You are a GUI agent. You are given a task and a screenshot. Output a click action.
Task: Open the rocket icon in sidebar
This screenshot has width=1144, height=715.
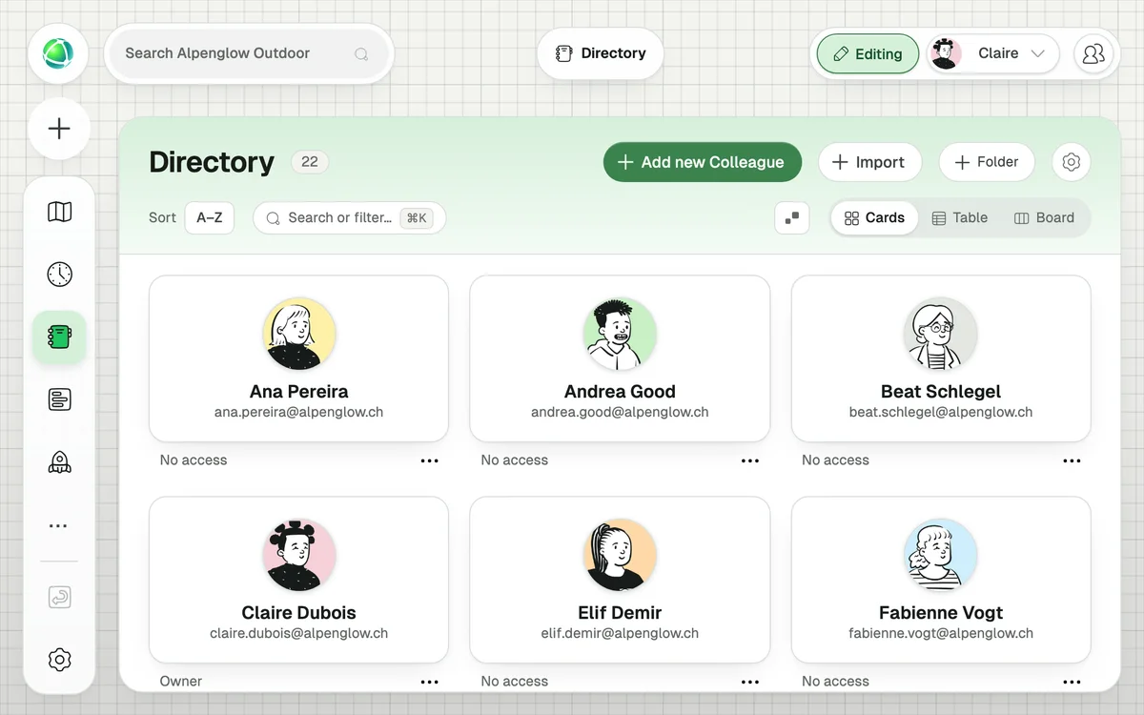[59, 463]
